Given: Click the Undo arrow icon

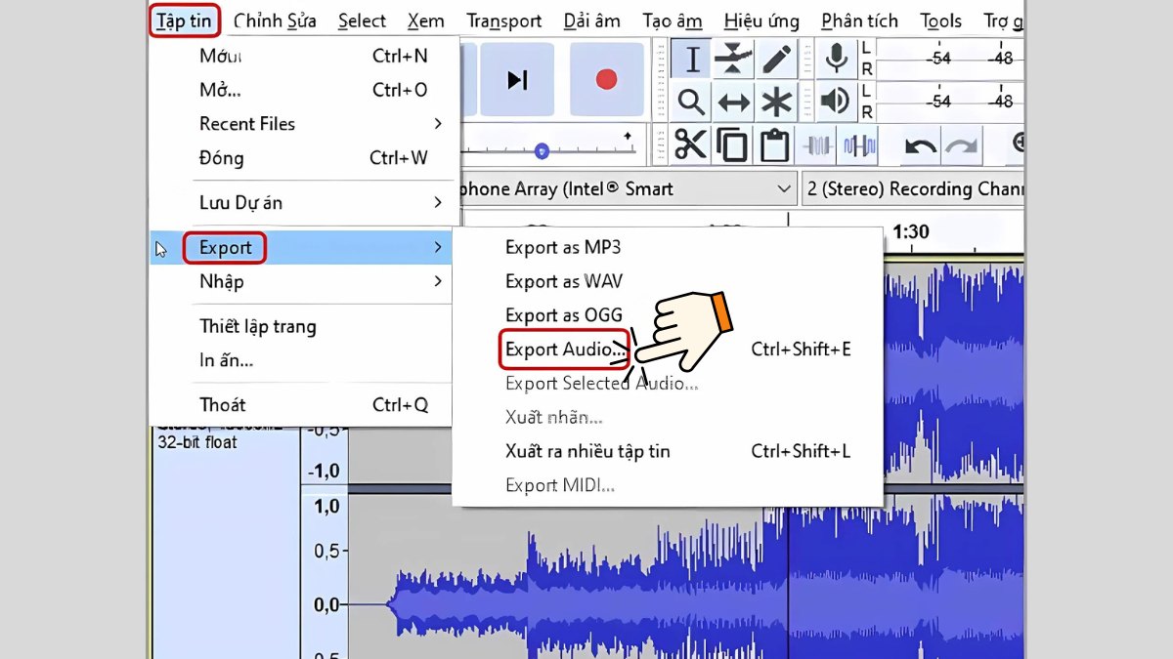Looking at the screenshot, I should click(x=920, y=145).
